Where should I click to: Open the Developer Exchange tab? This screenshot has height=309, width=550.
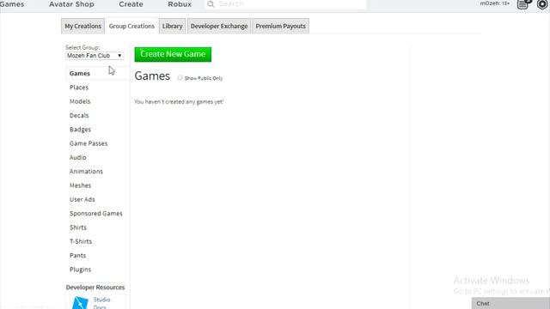219,26
